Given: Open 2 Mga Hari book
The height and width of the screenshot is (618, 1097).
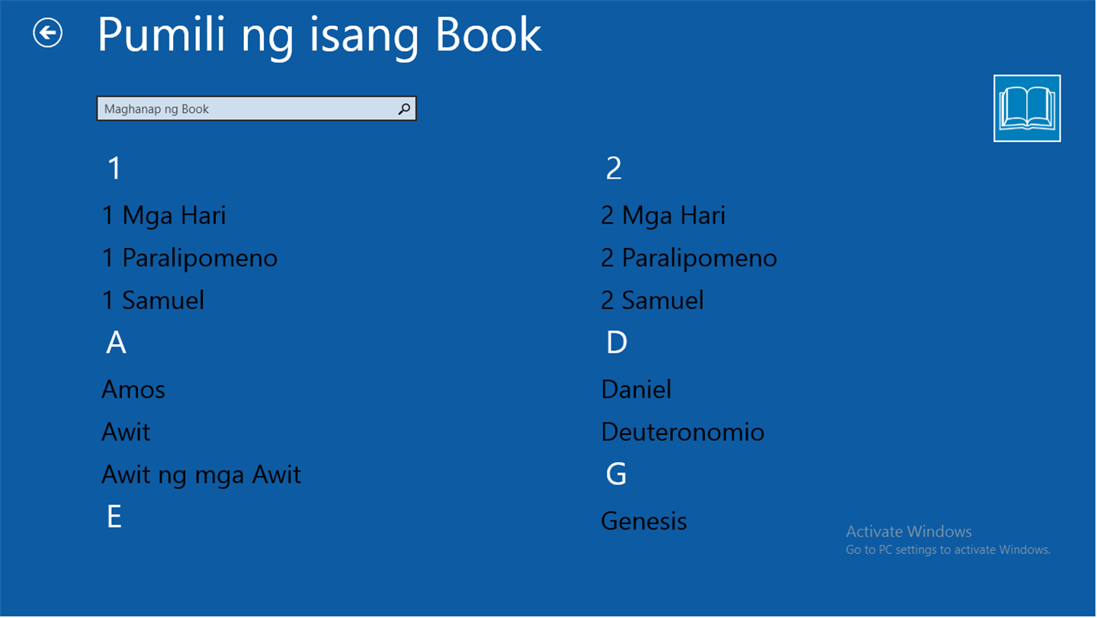Looking at the screenshot, I should [x=662, y=215].
